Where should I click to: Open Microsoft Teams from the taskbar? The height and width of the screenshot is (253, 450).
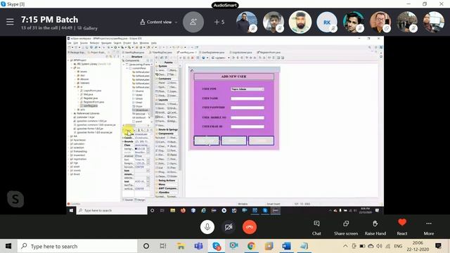198,246
